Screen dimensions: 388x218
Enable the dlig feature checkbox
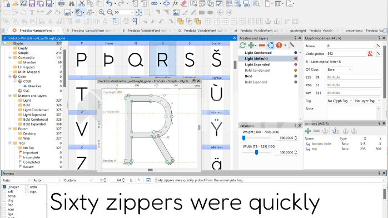(4, 200)
